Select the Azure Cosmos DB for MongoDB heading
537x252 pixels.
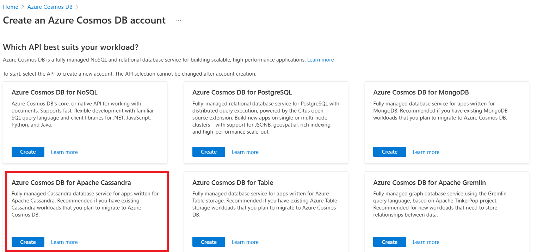[421, 92]
